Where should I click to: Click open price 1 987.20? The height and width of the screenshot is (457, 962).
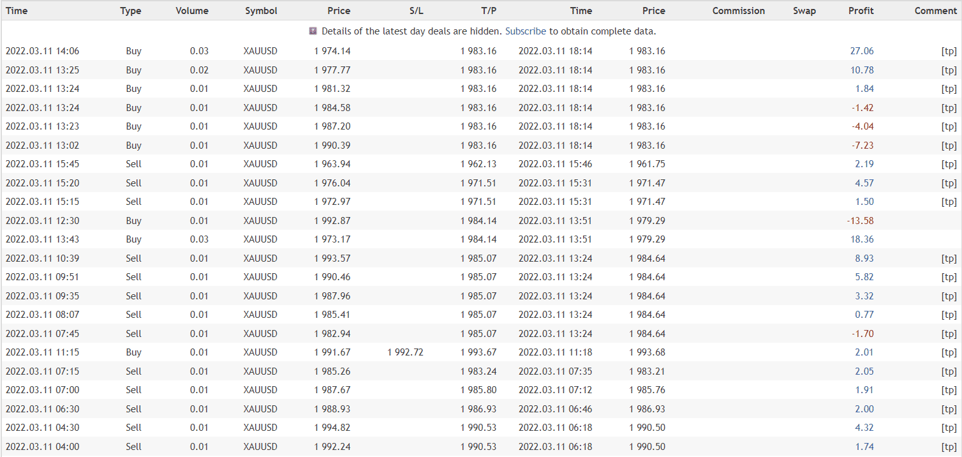[332, 126]
